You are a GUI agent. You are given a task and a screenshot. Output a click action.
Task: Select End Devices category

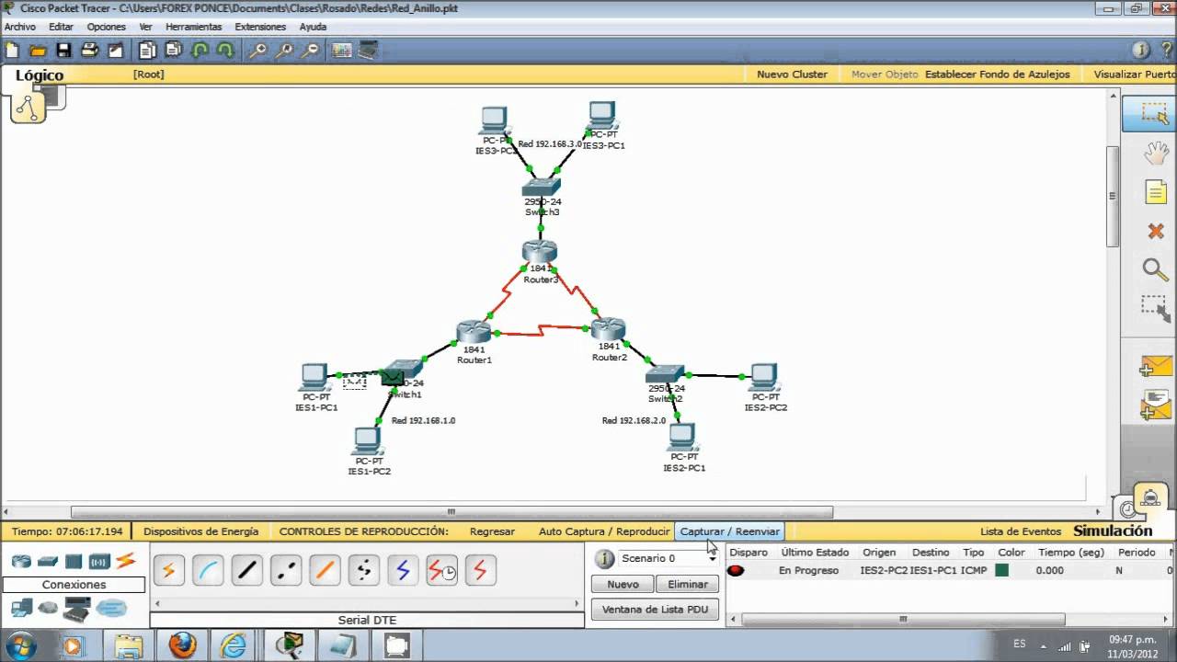[21, 608]
